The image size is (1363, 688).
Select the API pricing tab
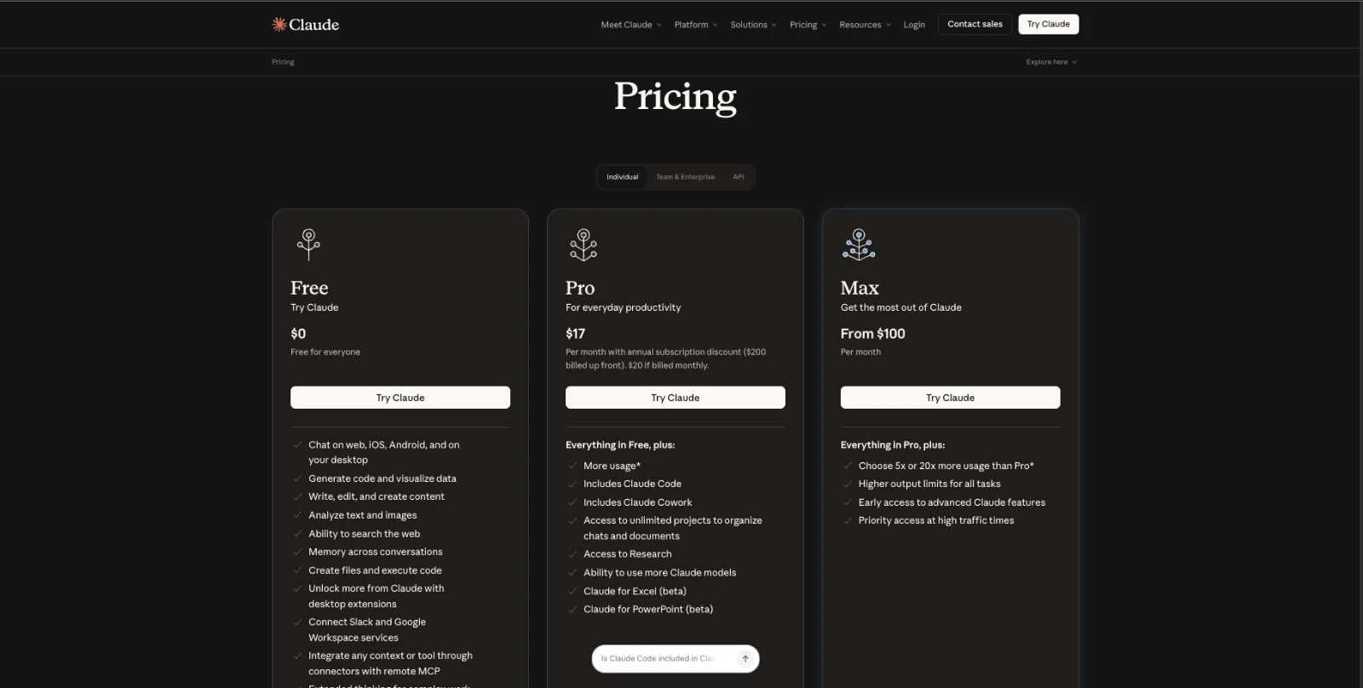[739, 177]
